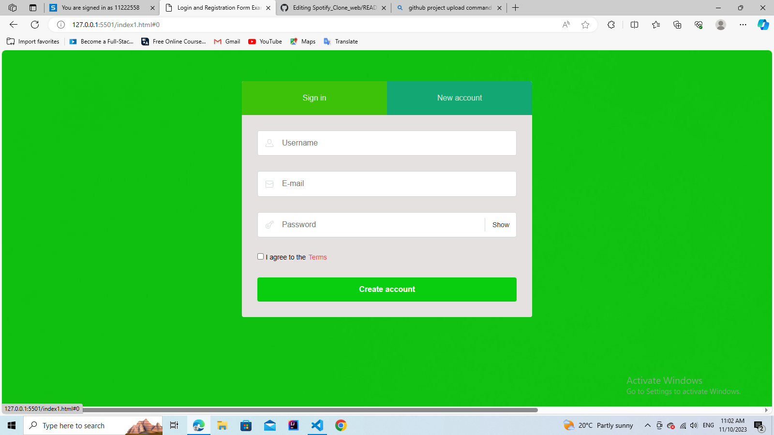Check the I agree to the Terms checkbox
This screenshot has width=774, height=435.
pyautogui.click(x=260, y=256)
